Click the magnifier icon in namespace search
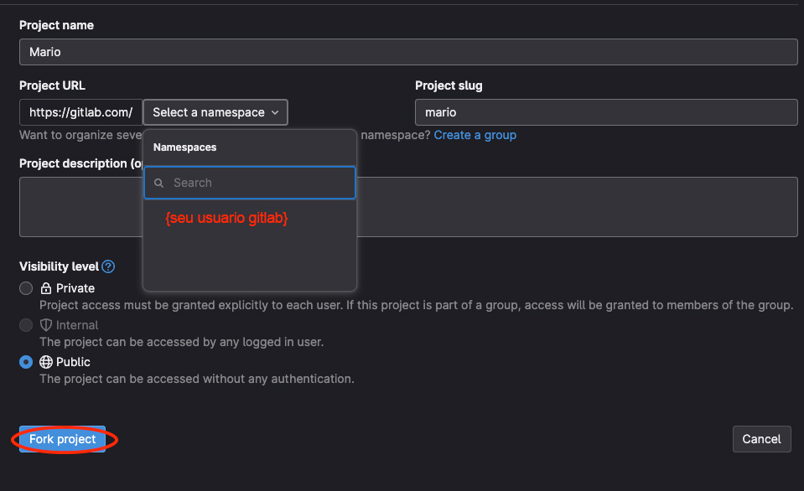This screenshot has width=804, height=491. coord(159,183)
